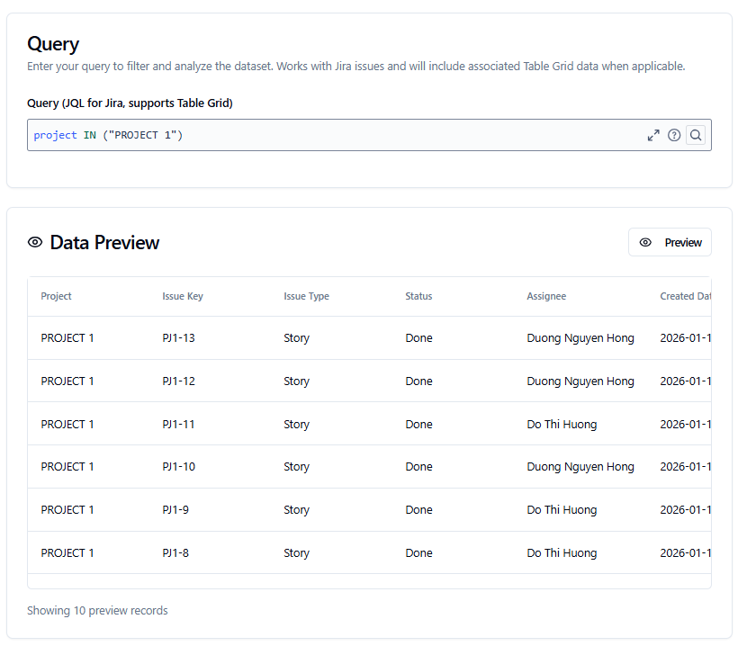This screenshot has width=738, height=646.
Task: Click the 'Query (JQL for Jira, supports Table Grid)' label
Action: click(130, 103)
